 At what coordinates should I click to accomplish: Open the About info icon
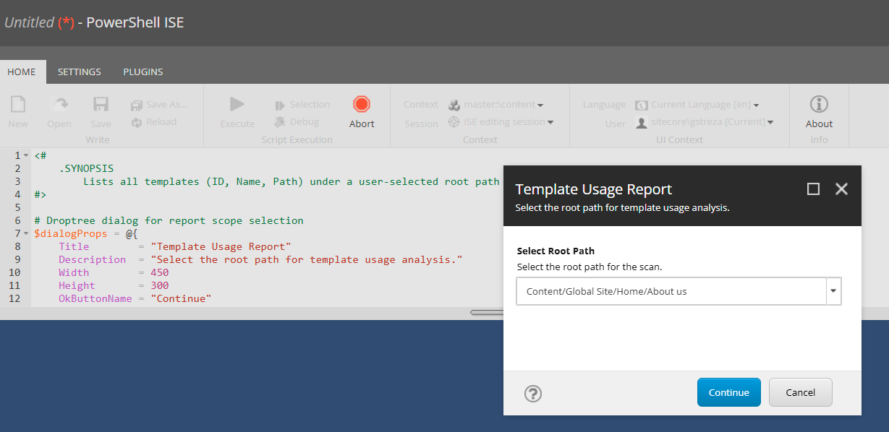click(819, 105)
